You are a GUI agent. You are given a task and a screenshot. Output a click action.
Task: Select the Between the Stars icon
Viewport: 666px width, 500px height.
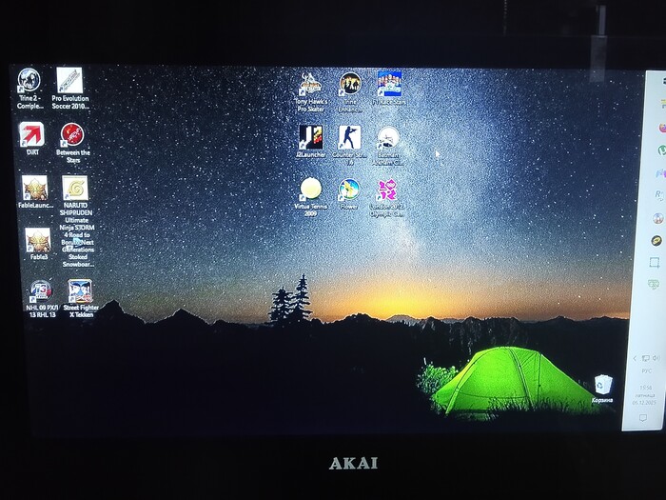pos(72,135)
